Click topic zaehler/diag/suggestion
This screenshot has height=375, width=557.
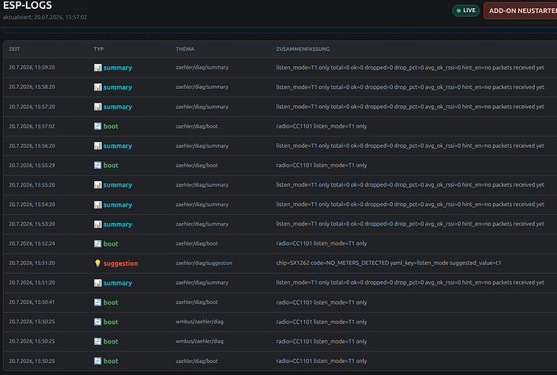pyautogui.click(x=204, y=263)
